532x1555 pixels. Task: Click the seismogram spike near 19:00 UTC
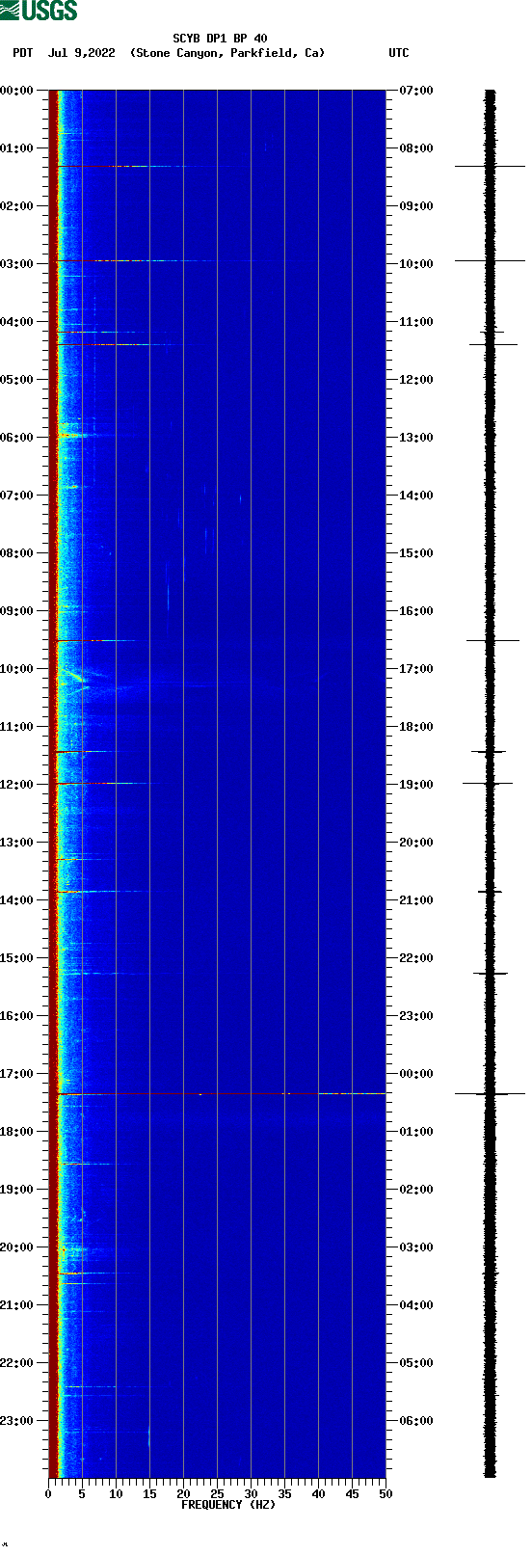coord(489,783)
